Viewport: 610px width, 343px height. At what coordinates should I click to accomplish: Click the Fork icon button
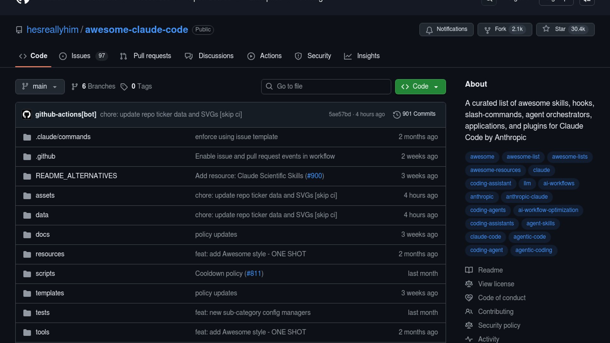[487, 30]
